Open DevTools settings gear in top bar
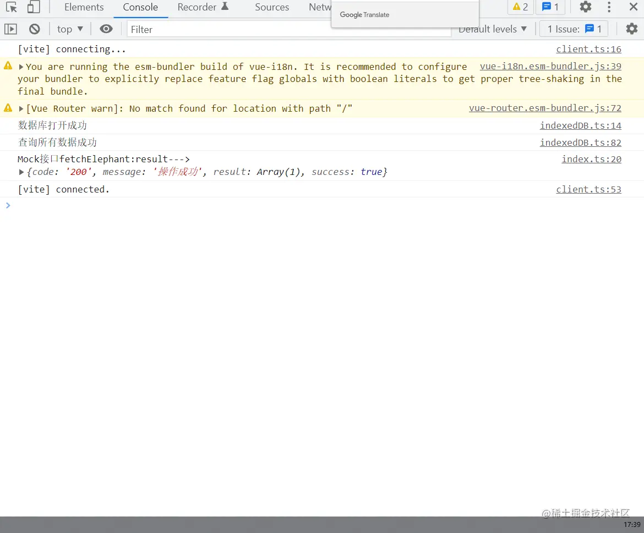Image resolution: width=644 pixels, height=533 pixels. click(585, 7)
